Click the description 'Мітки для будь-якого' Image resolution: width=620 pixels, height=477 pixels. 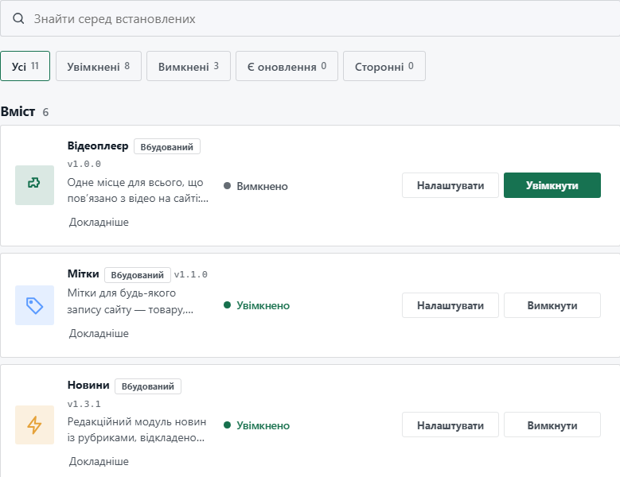click(x=122, y=293)
